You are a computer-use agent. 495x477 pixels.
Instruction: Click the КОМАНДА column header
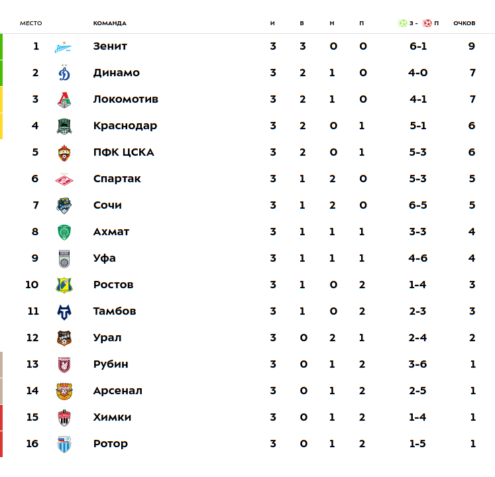(109, 23)
